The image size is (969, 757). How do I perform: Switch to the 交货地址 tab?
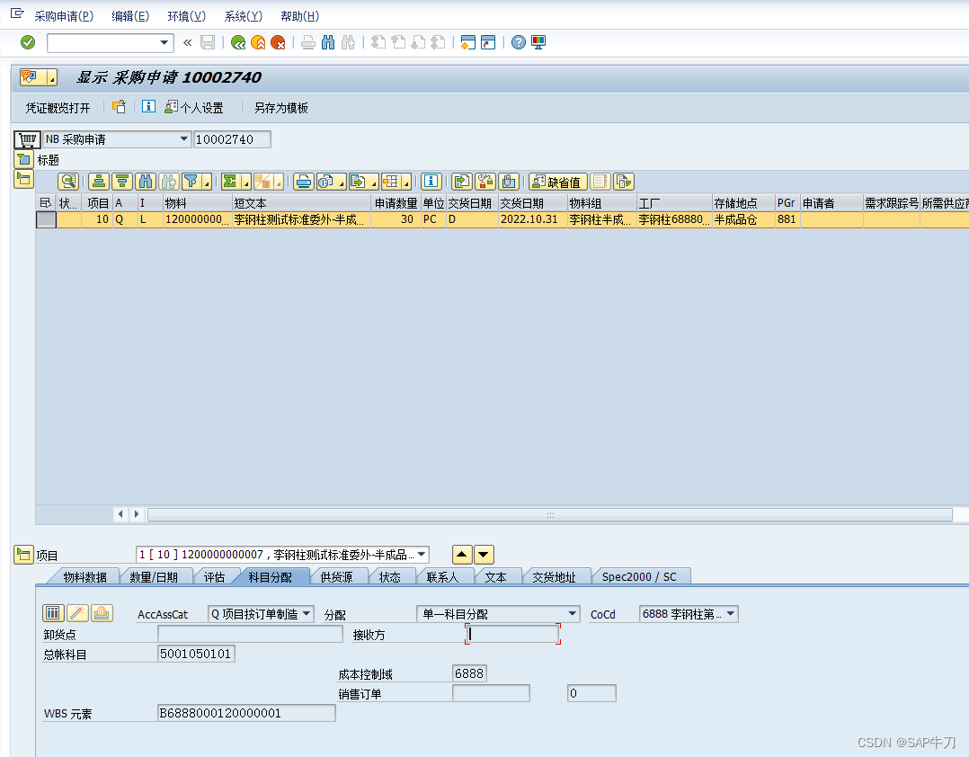point(554,577)
